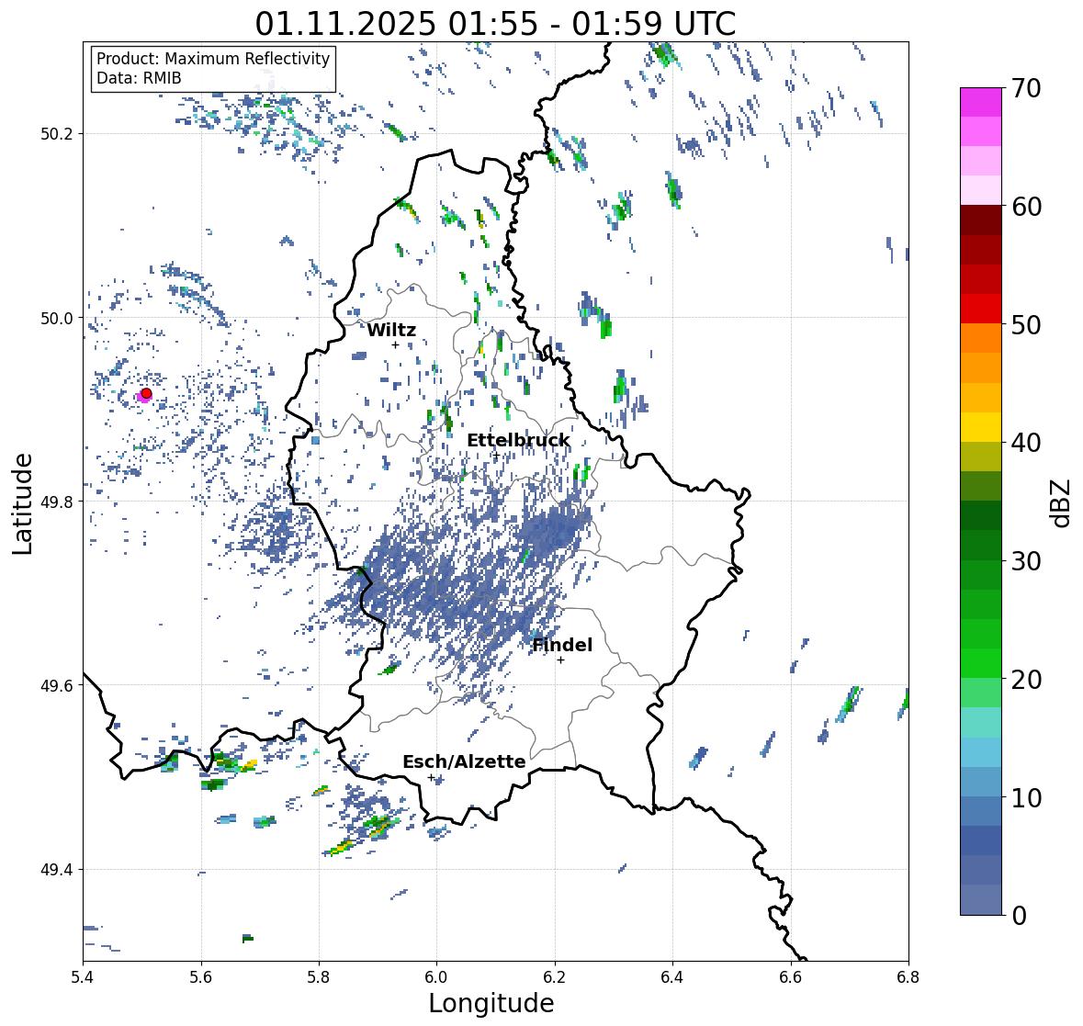Click the bright red colorbar segment at 50 dBZ
This screenshot has width=1083, height=1026.
pos(981,309)
